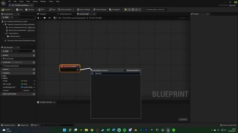Open the Content Drawer
The image size is (238, 133).
point(8,125)
